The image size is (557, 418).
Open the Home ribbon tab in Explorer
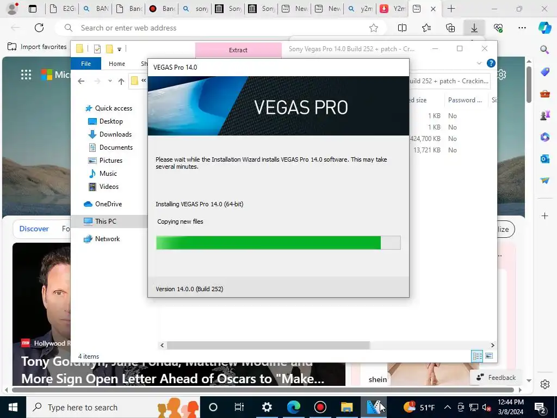117,64
